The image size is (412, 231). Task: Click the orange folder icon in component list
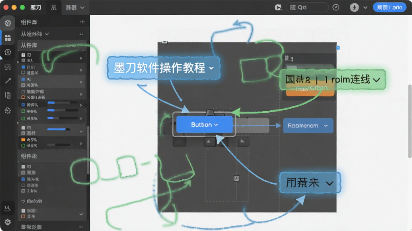[x=23, y=140]
